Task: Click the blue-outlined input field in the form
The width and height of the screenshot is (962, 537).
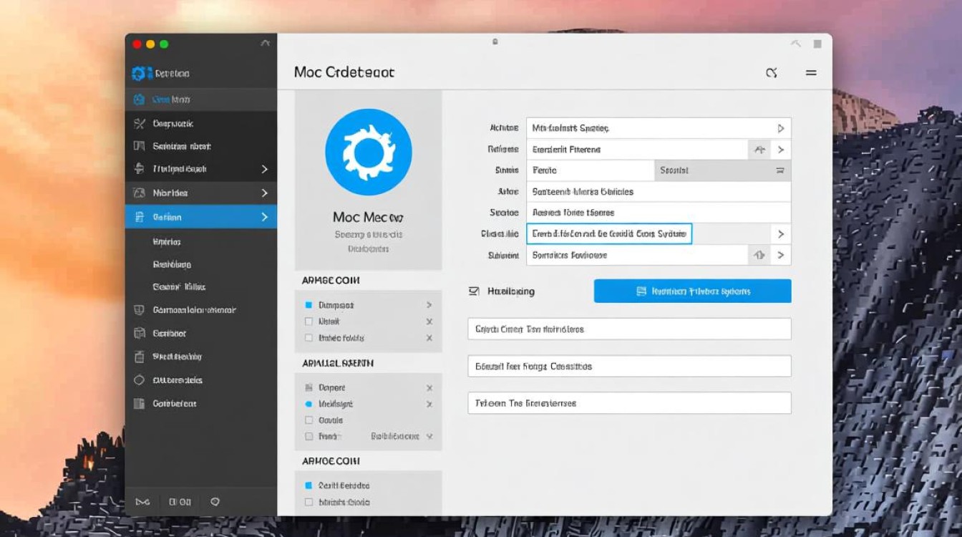Action: [x=608, y=234]
